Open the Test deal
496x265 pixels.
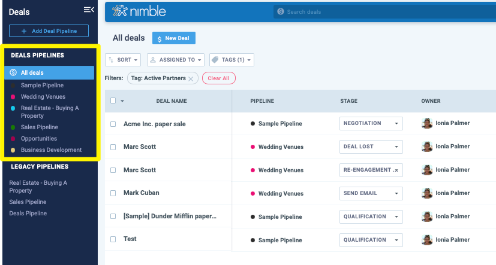tap(130, 239)
